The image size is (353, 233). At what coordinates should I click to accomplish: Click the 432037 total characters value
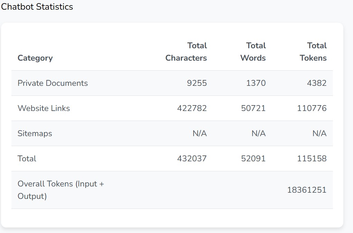[192, 159]
